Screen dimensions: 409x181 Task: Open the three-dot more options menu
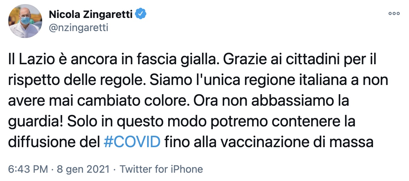pyautogui.click(x=394, y=14)
